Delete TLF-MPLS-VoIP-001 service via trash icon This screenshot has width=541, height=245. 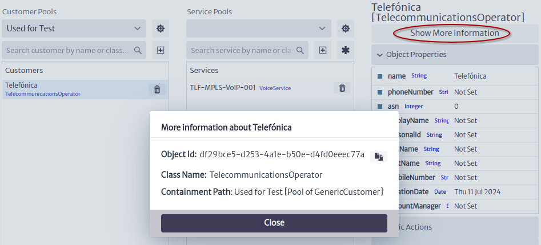(x=342, y=88)
